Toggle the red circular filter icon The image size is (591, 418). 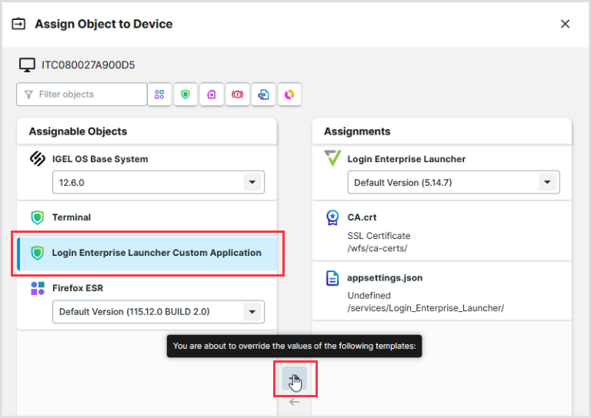pyautogui.click(x=238, y=95)
